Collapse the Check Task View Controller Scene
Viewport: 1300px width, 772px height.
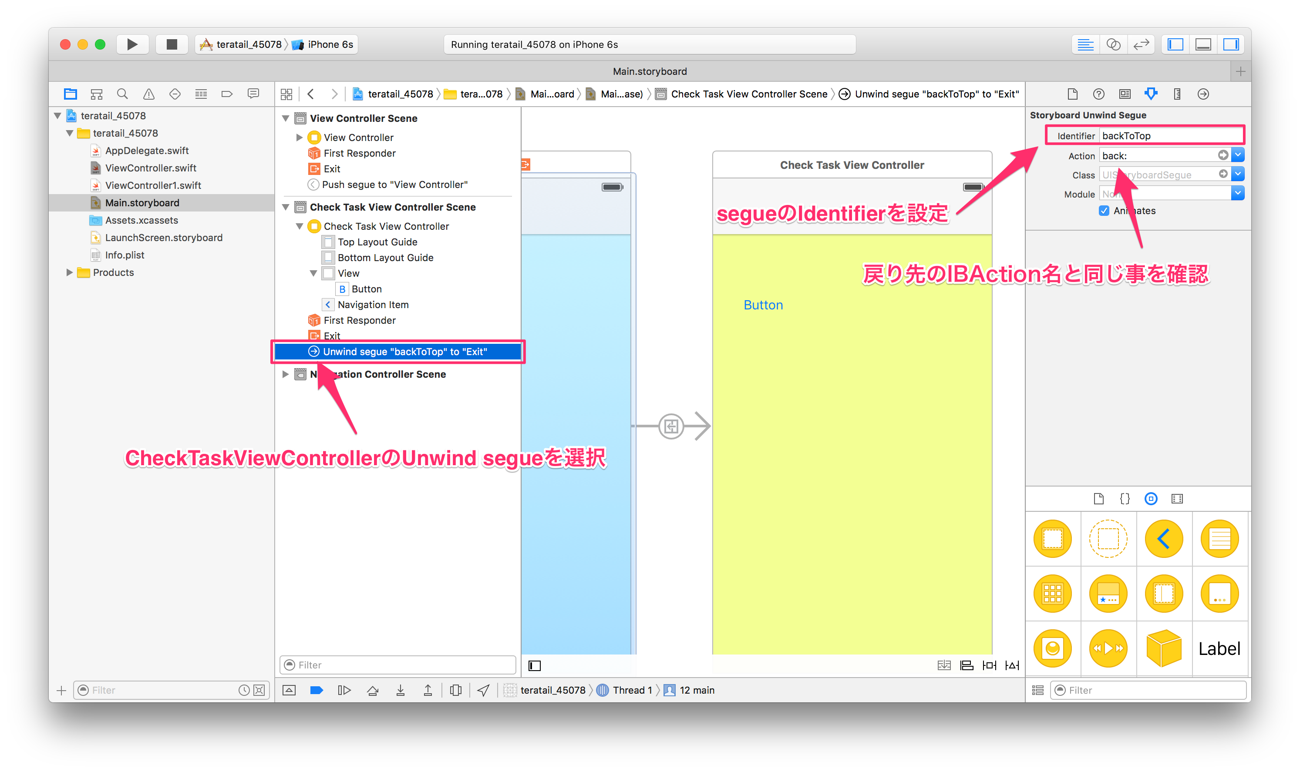coord(285,207)
